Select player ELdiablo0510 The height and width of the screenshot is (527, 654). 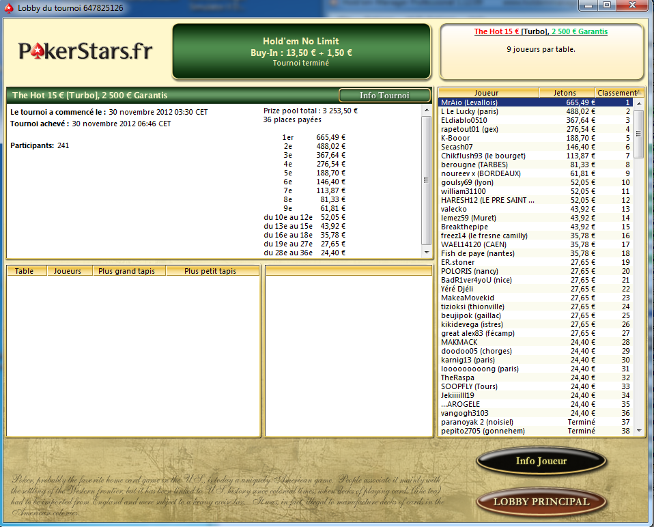(536, 120)
